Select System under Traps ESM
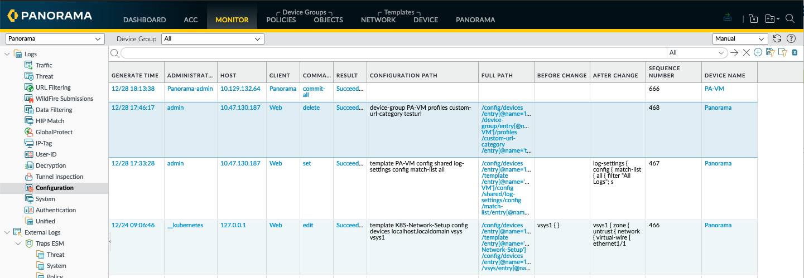The image size is (804, 278). (56, 266)
